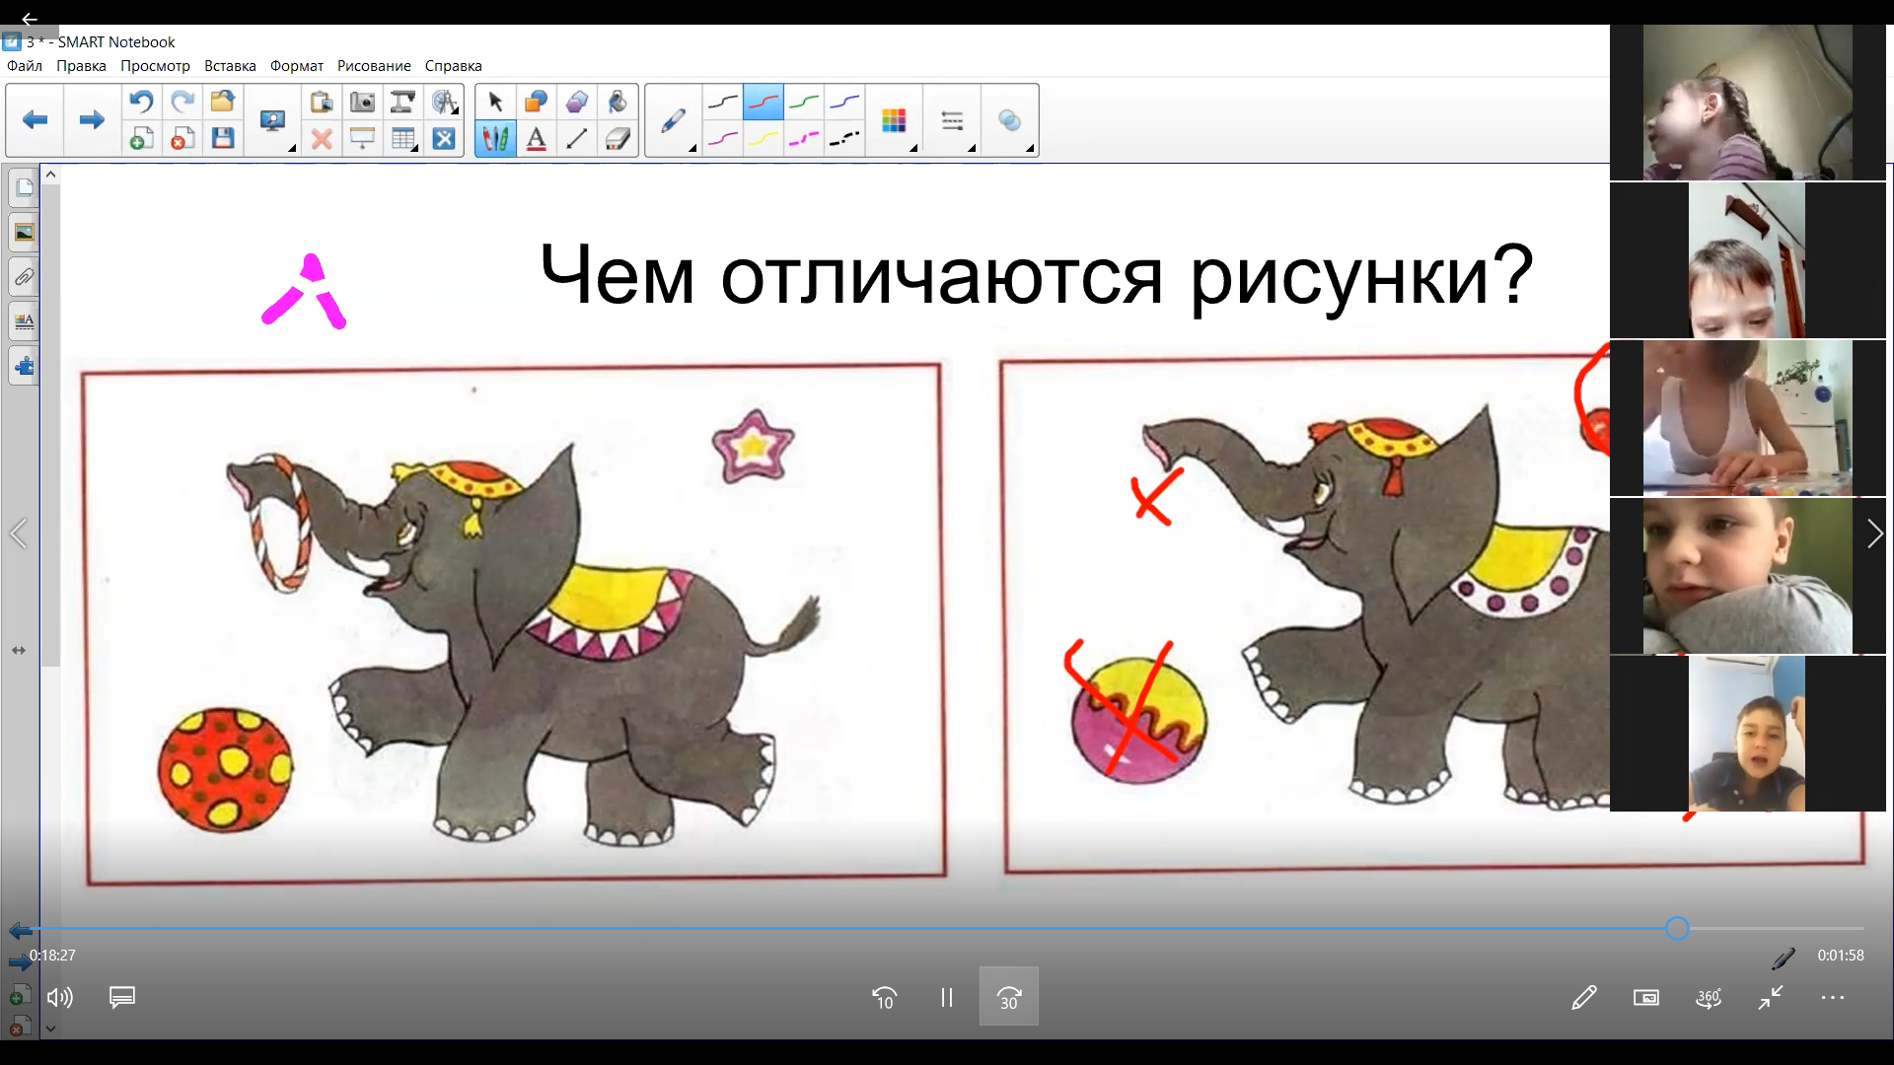Viewport: 1894px width, 1065px height.
Task: Delete selection with the red X icon
Action: [x=322, y=139]
